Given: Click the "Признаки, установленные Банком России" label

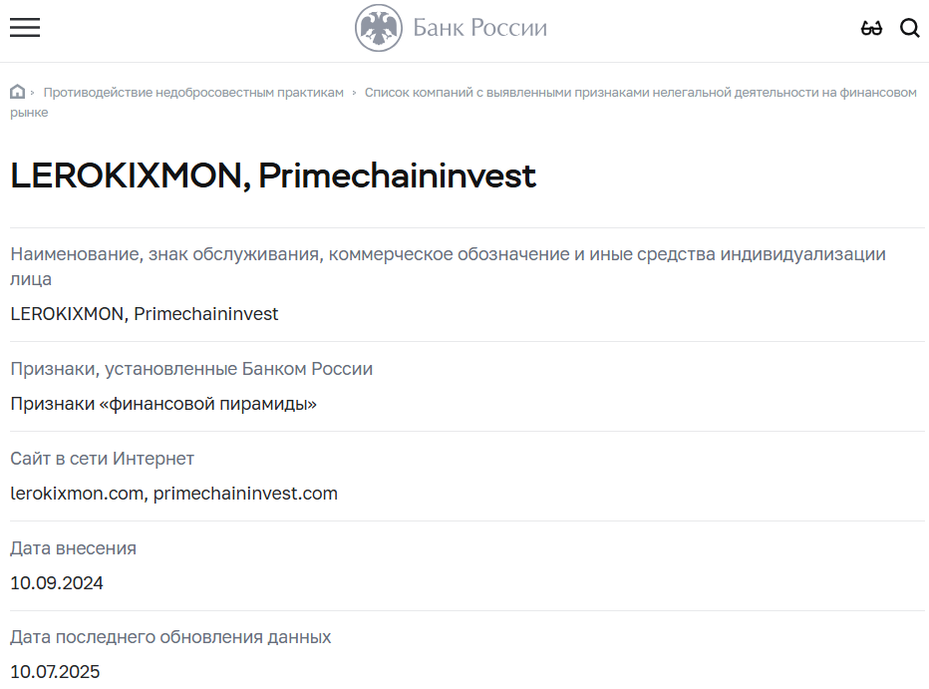Looking at the screenshot, I should coord(191,369).
